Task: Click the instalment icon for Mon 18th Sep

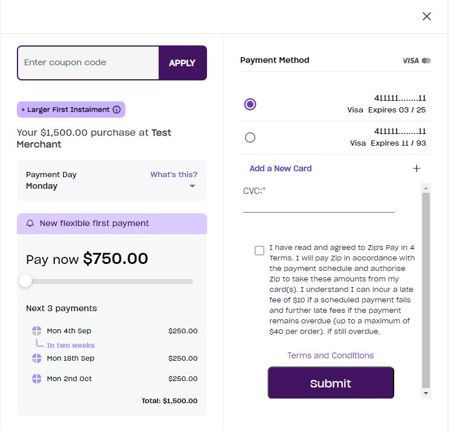Action: click(x=37, y=358)
